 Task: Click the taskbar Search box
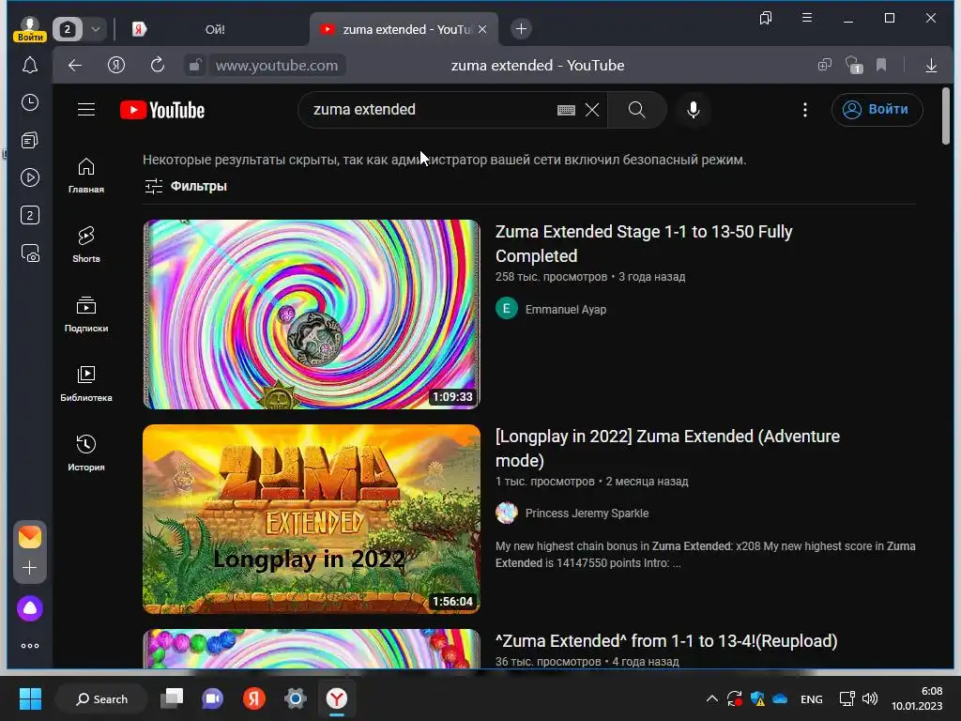point(101,698)
